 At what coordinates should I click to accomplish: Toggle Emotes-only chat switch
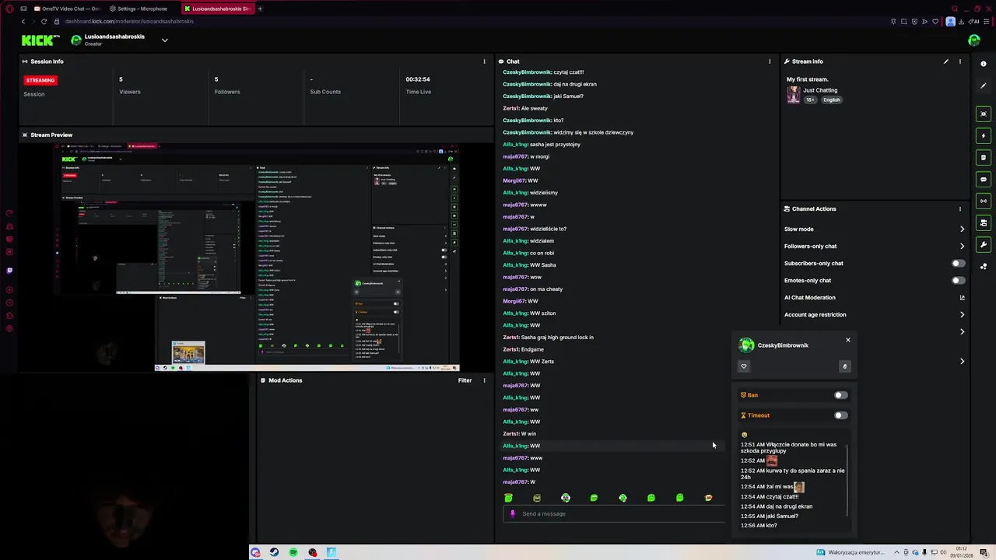tap(959, 280)
